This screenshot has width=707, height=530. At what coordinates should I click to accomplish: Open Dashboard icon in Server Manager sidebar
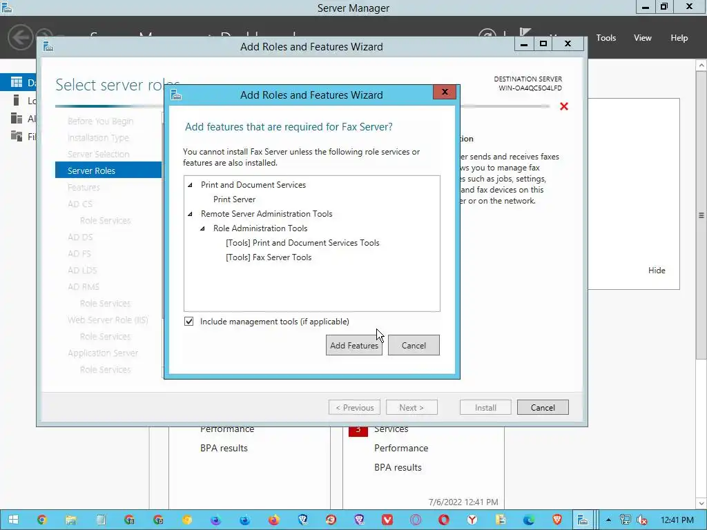pyautogui.click(x=17, y=82)
